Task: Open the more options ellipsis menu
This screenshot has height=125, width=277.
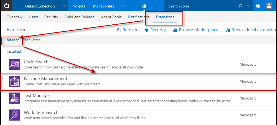Action: [x=124, y=6]
